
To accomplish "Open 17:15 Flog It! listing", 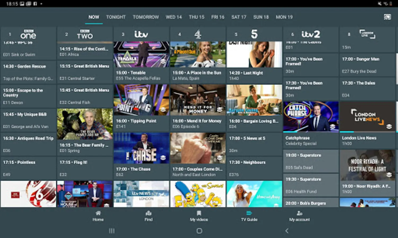I will [85, 168].
